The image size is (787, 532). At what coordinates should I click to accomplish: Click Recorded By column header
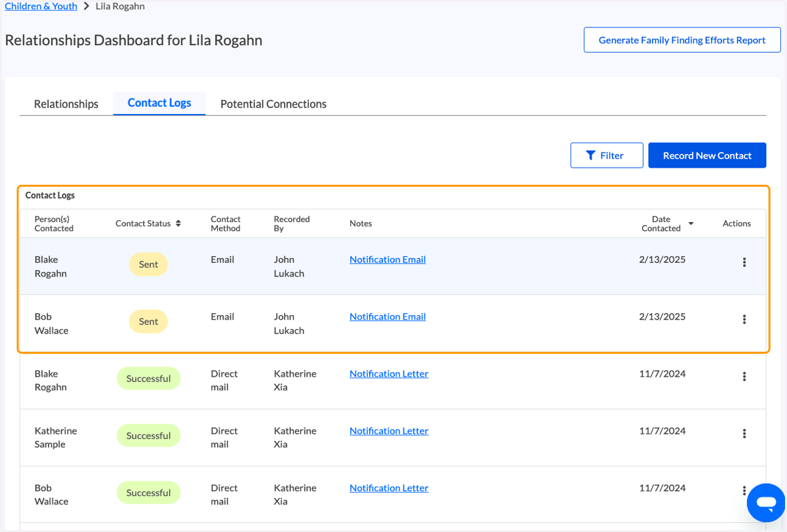click(292, 223)
